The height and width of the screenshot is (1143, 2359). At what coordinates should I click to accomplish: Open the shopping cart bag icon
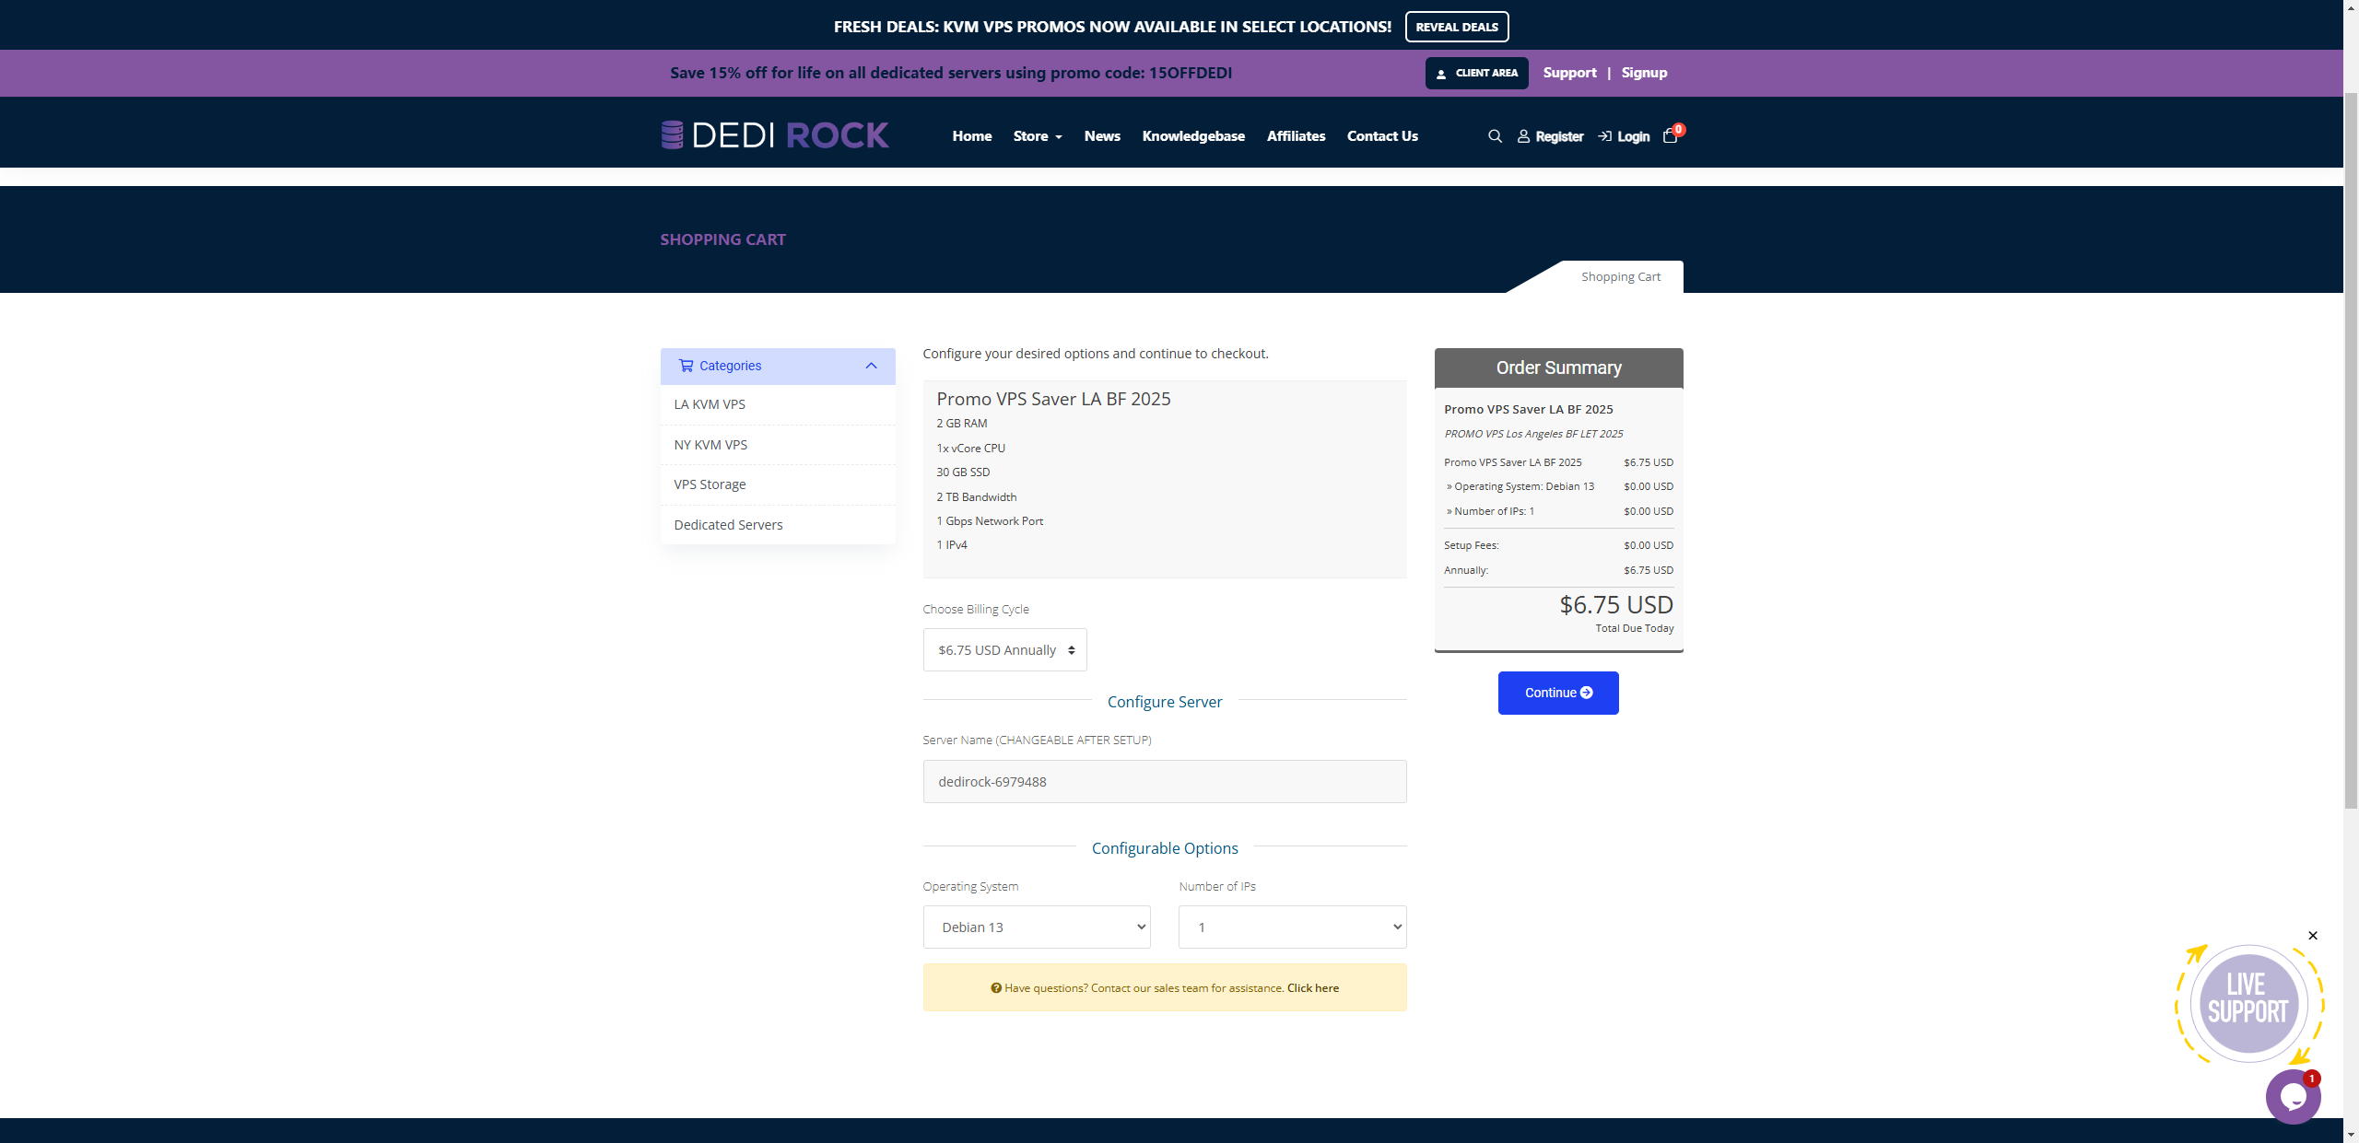pos(1670,136)
